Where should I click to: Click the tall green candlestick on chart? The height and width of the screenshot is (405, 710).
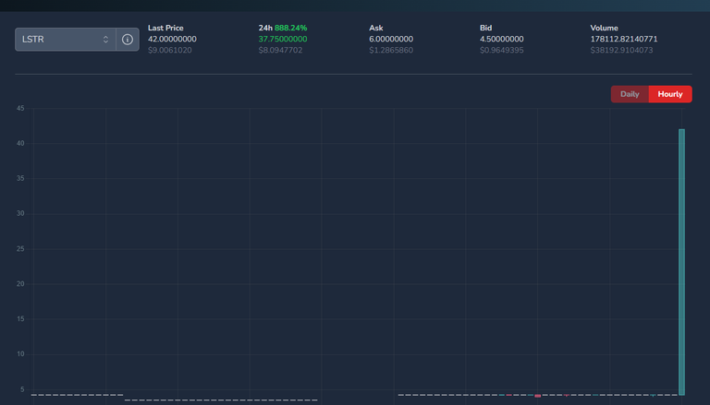[x=681, y=262]
